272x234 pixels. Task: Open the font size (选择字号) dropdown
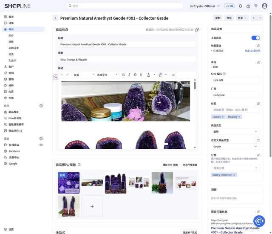[107, 75]
